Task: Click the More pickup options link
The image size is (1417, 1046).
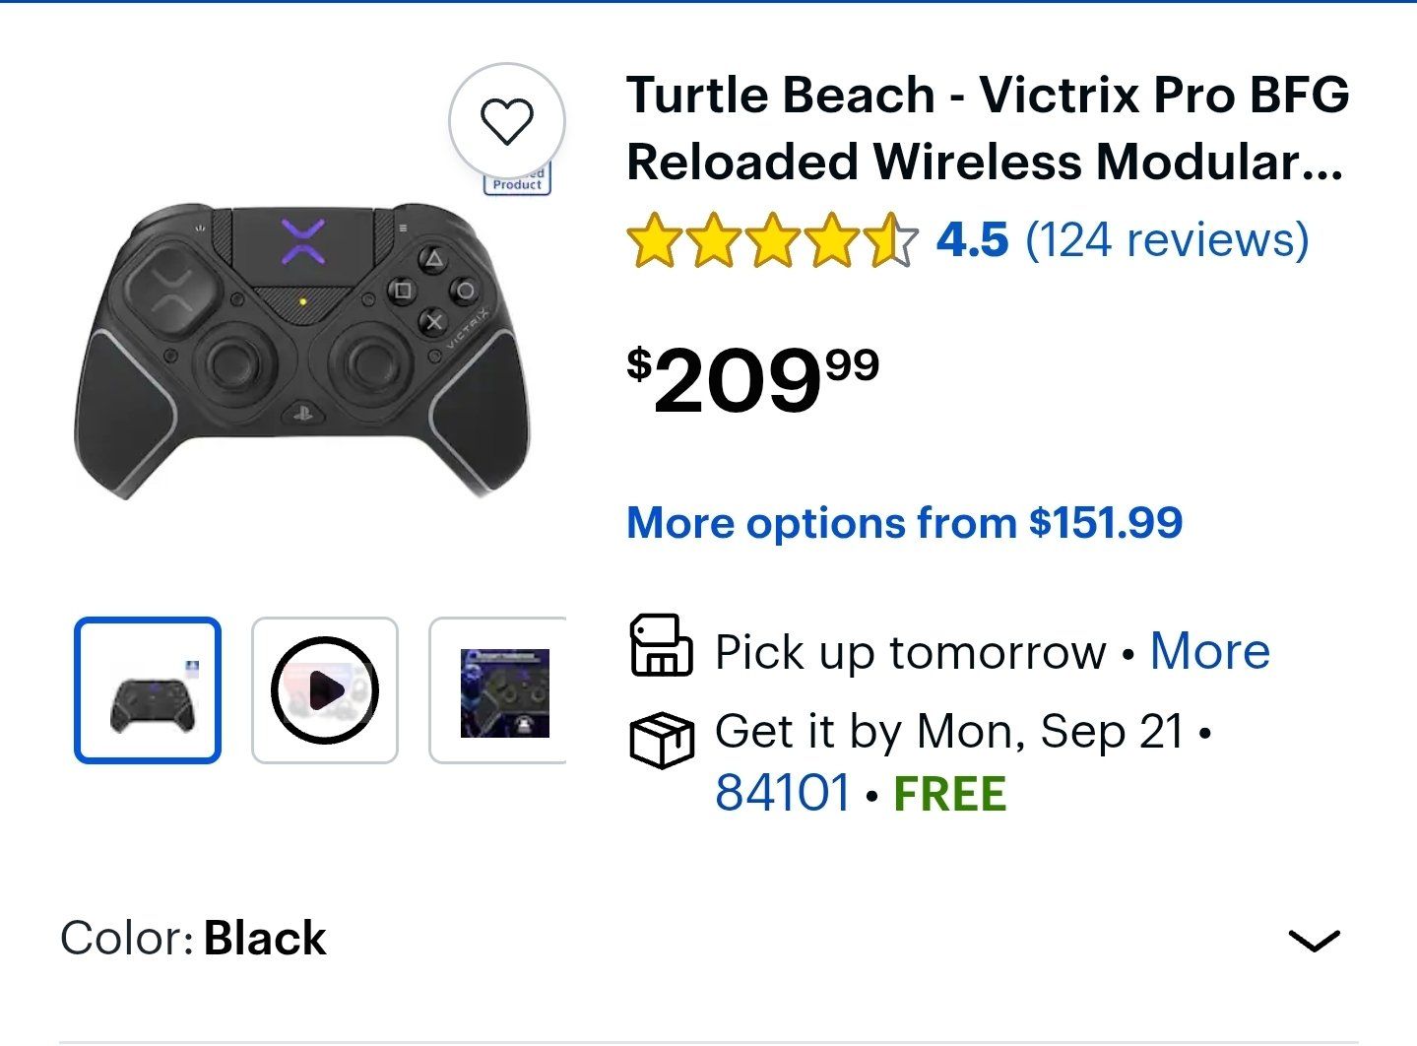Action: (1210, 651)
